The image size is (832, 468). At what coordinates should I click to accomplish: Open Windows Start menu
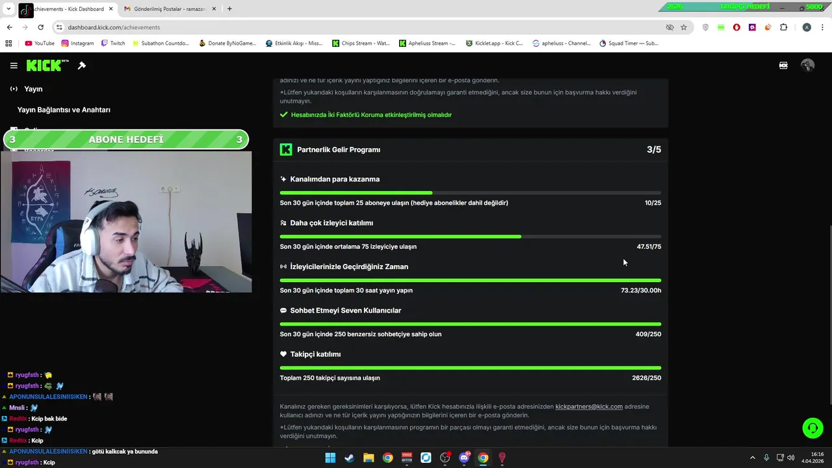330,458
